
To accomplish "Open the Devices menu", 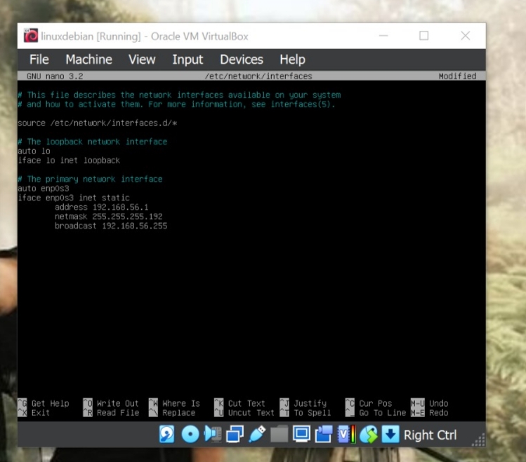I will pos(242,60).
